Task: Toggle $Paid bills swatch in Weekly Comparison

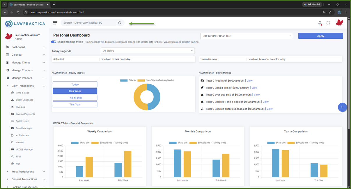Action: [75, 143]
